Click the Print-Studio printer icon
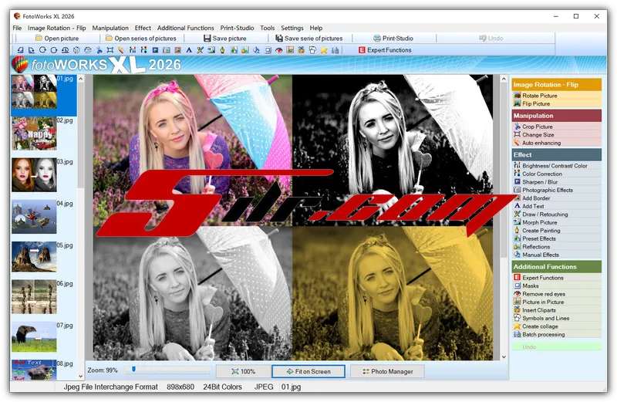 tap(377, 38)
